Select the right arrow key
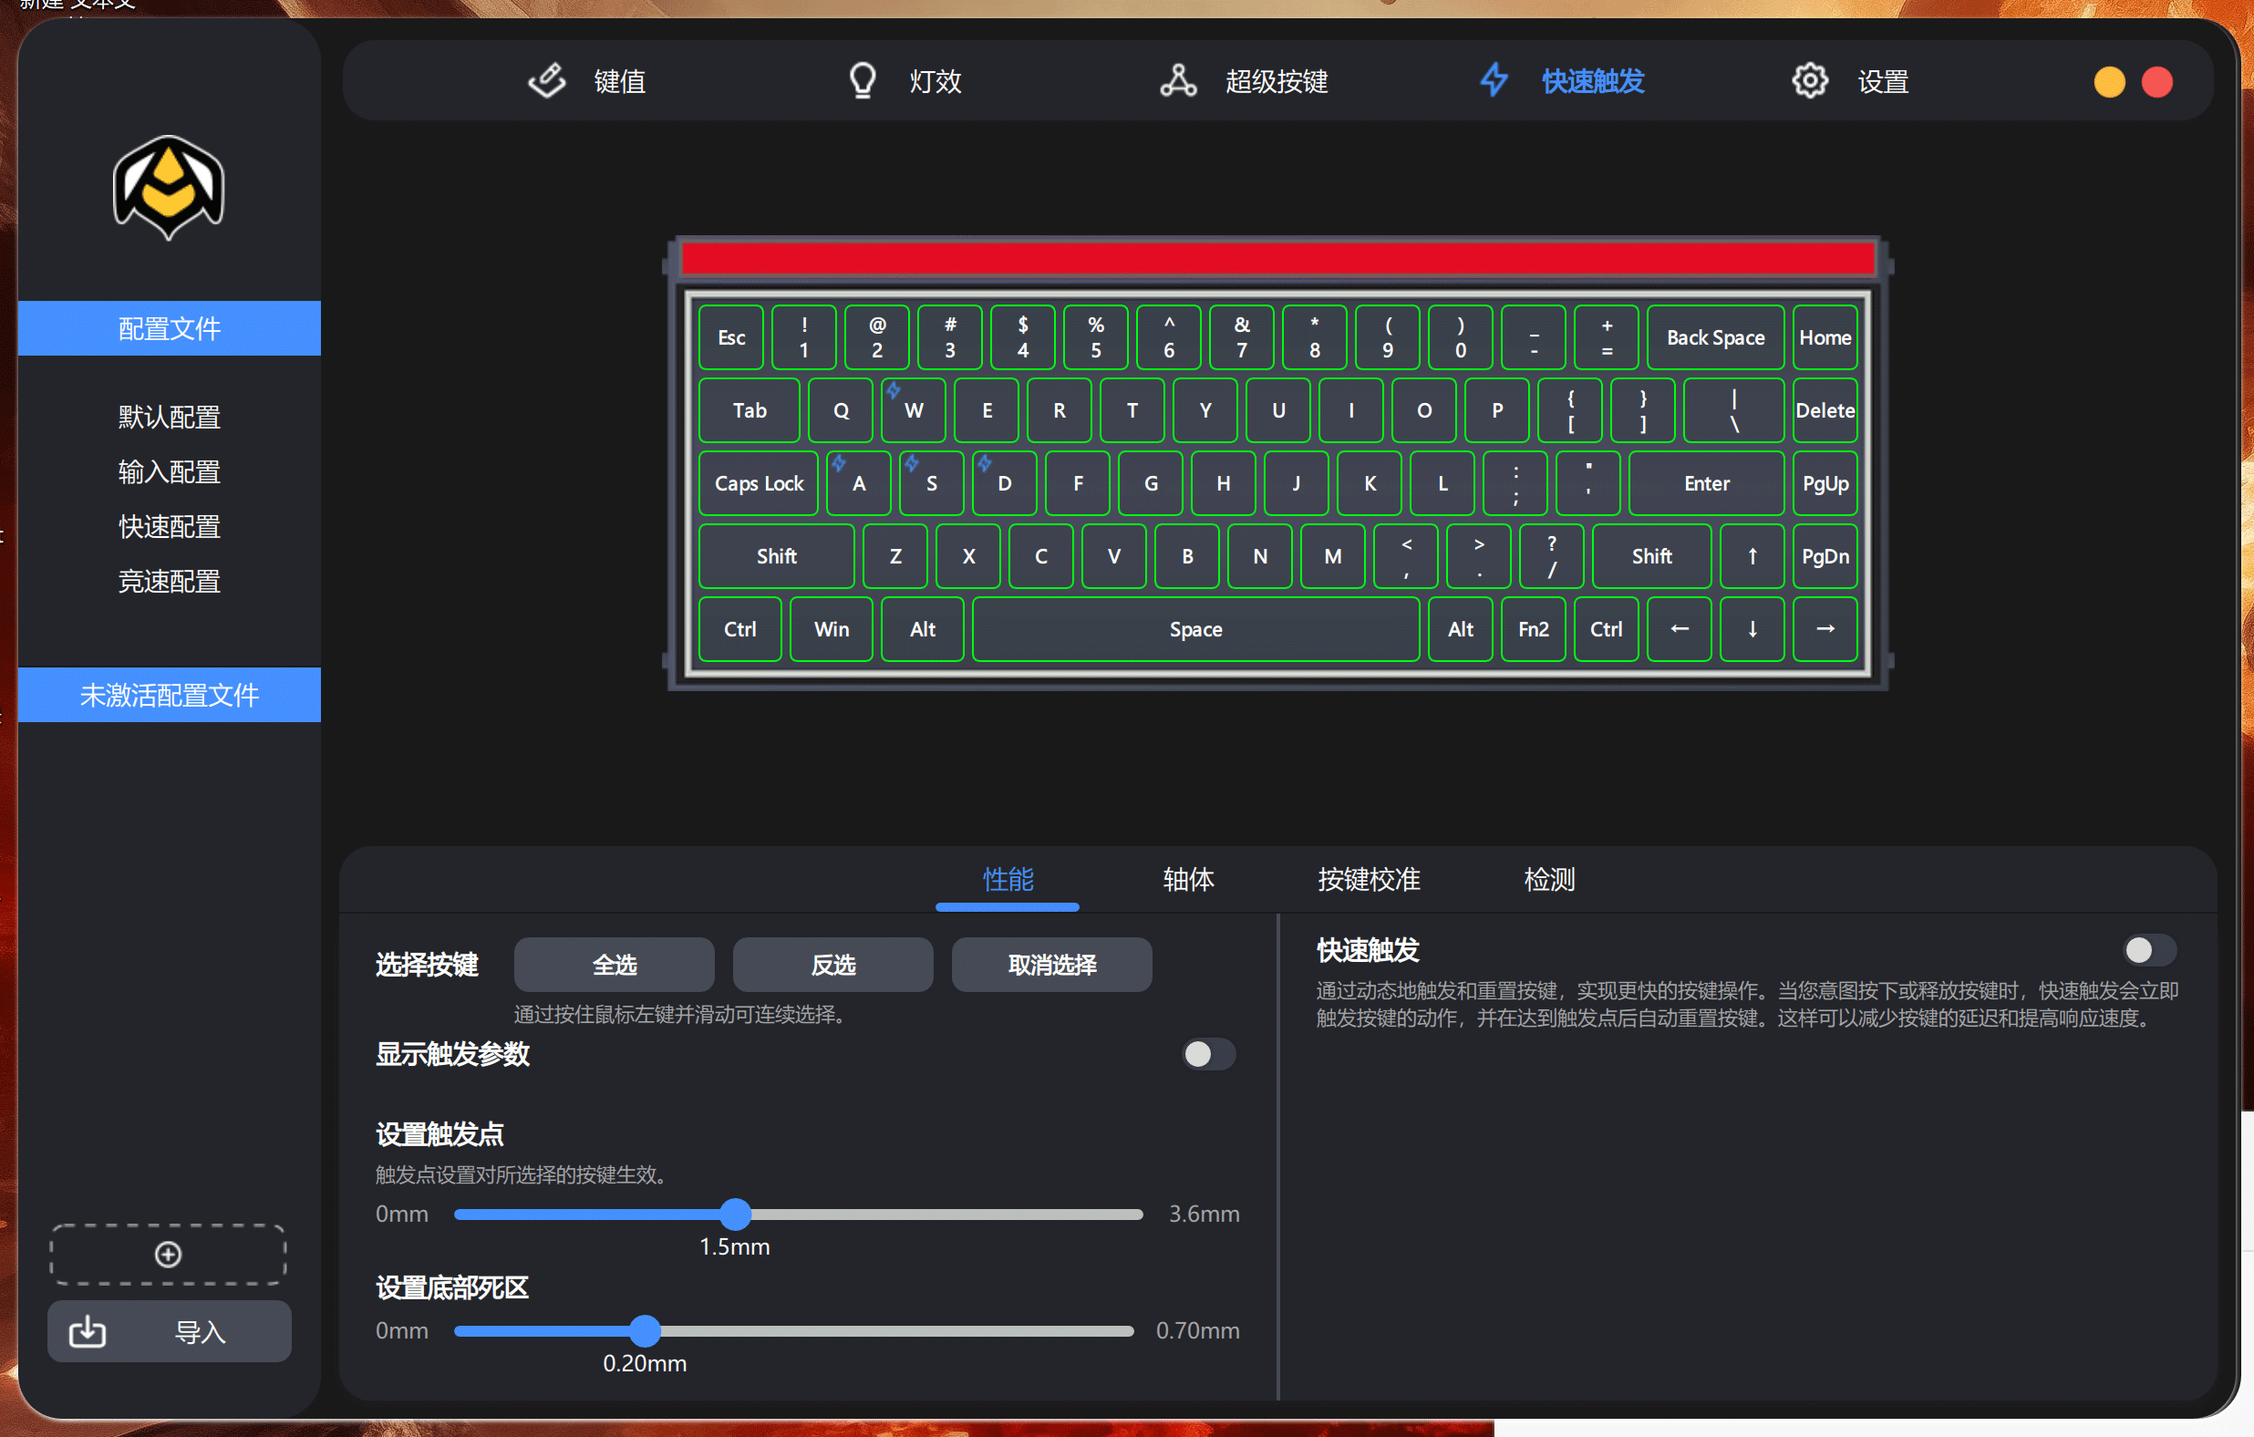 (x=1825, y=629)
